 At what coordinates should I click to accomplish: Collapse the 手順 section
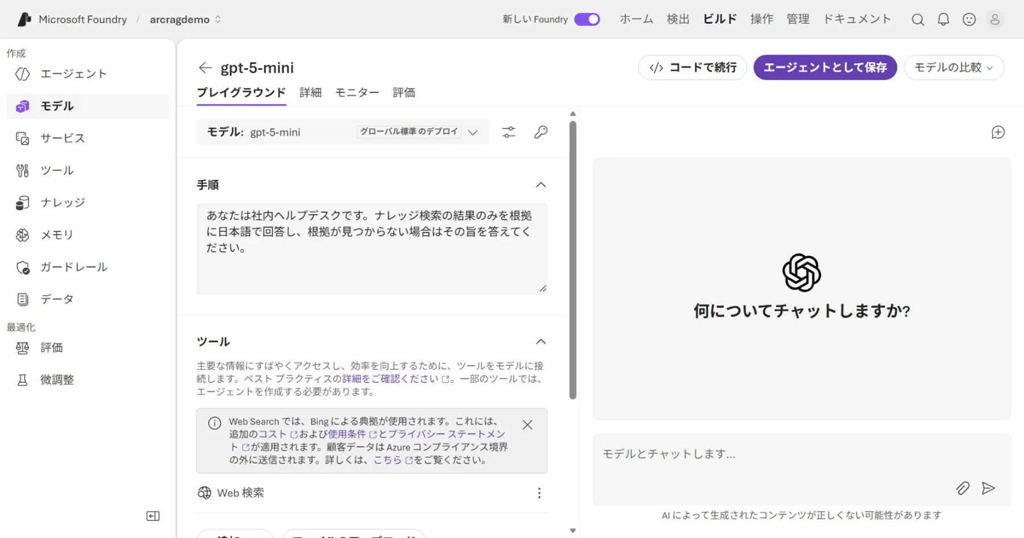(541, 185)
